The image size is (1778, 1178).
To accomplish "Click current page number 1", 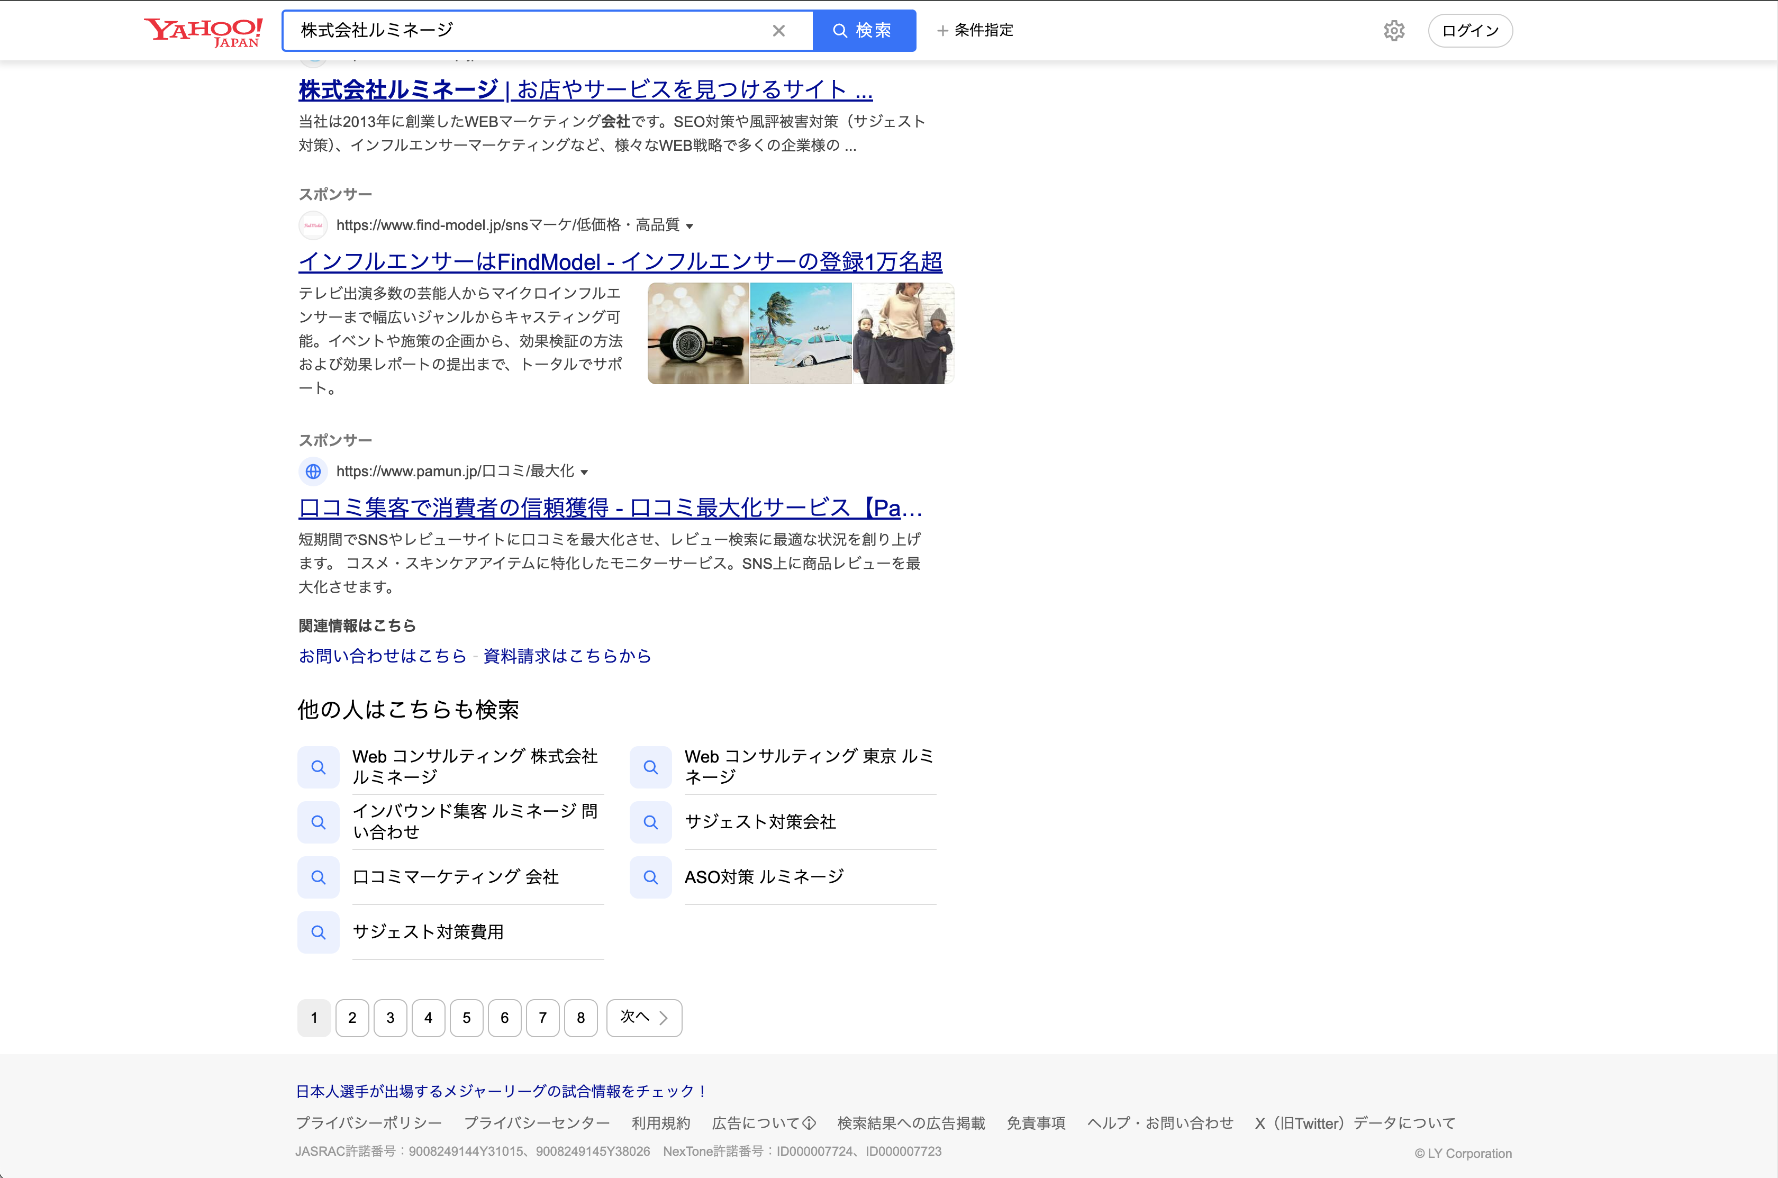I will [x=314, y=1018].
